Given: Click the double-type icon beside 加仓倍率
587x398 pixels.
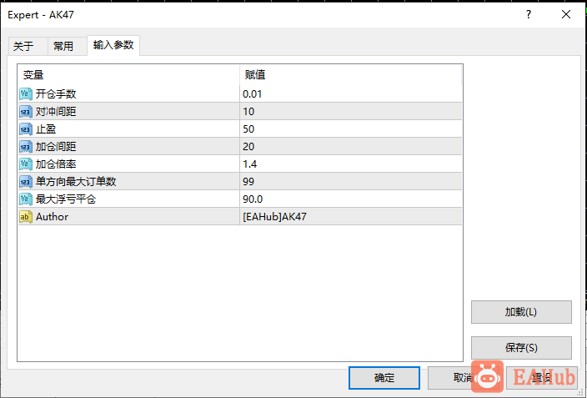Looking at the screenshot, I should point(26,164).
